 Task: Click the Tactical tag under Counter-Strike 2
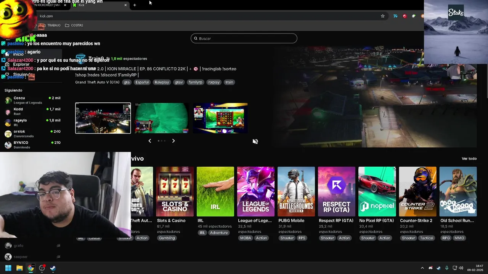pos(427,238)
